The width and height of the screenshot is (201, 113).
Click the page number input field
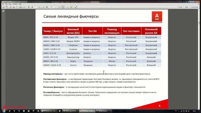[36, 7]
